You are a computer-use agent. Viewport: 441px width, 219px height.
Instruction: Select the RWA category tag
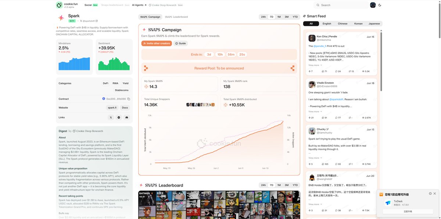coord(115,83)
